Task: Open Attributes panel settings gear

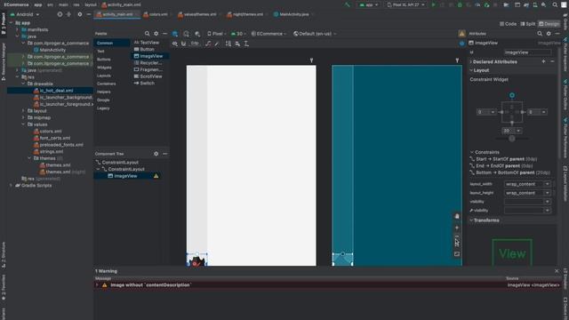Action: [x=549, y=34]
